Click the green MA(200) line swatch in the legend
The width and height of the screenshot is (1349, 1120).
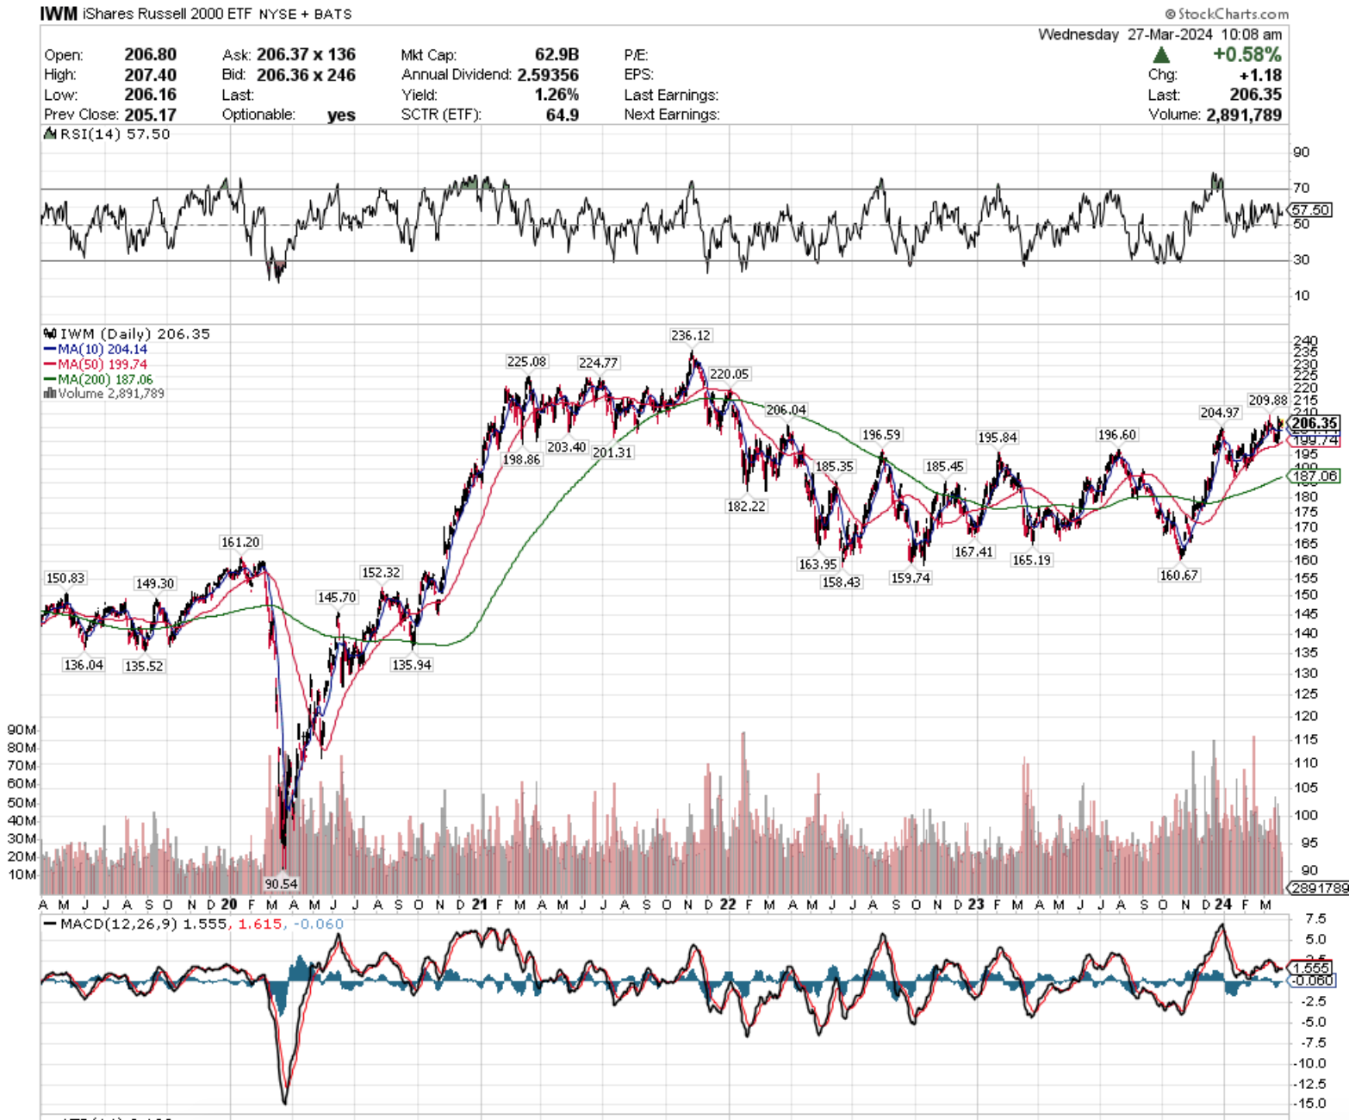pyautogui.click(x=50, y=379)
